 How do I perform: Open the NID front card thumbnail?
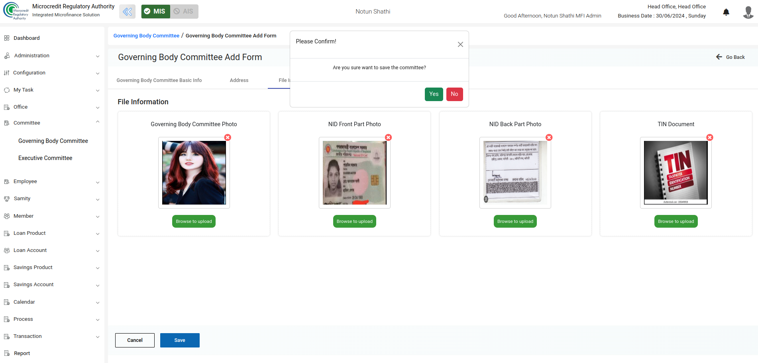(x=355, y=173)
